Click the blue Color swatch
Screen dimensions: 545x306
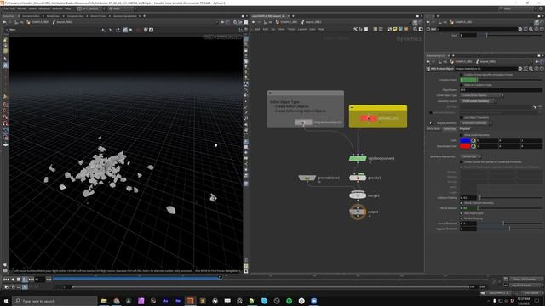pyautogui.click(x=465, y=140)
